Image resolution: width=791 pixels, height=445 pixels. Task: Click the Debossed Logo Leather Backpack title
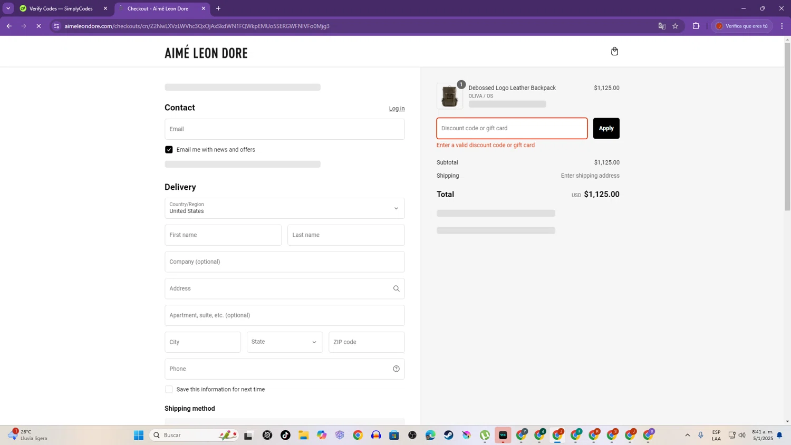512,88
